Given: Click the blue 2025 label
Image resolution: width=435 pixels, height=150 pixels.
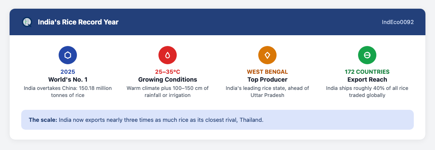Looking at the screenshot, I should 68,72.
